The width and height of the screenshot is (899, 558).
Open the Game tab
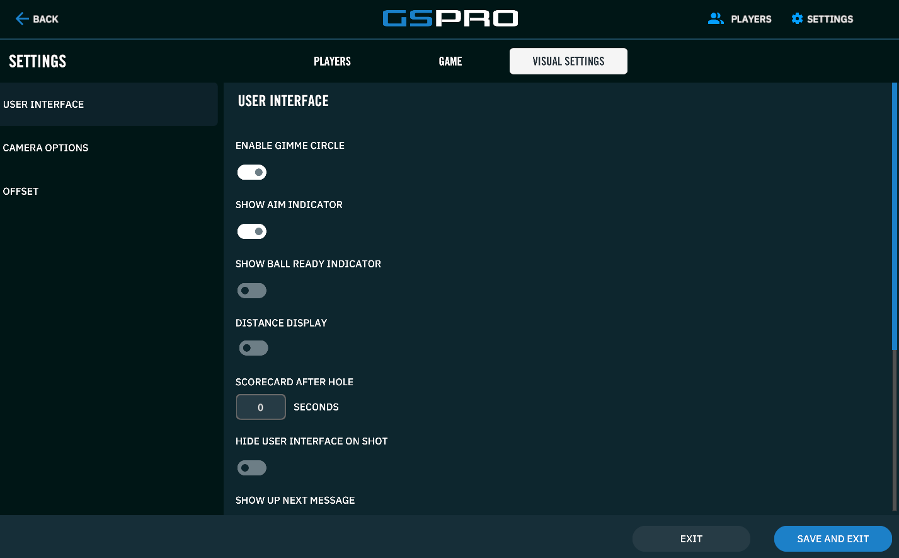pyautogui.click(x=450, y=61)
